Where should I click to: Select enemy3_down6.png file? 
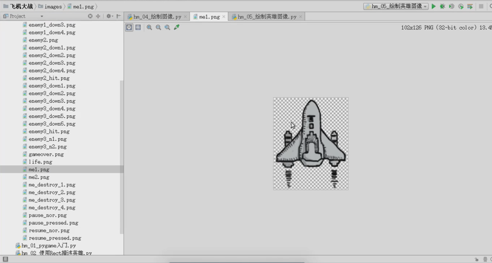point(52,124)
